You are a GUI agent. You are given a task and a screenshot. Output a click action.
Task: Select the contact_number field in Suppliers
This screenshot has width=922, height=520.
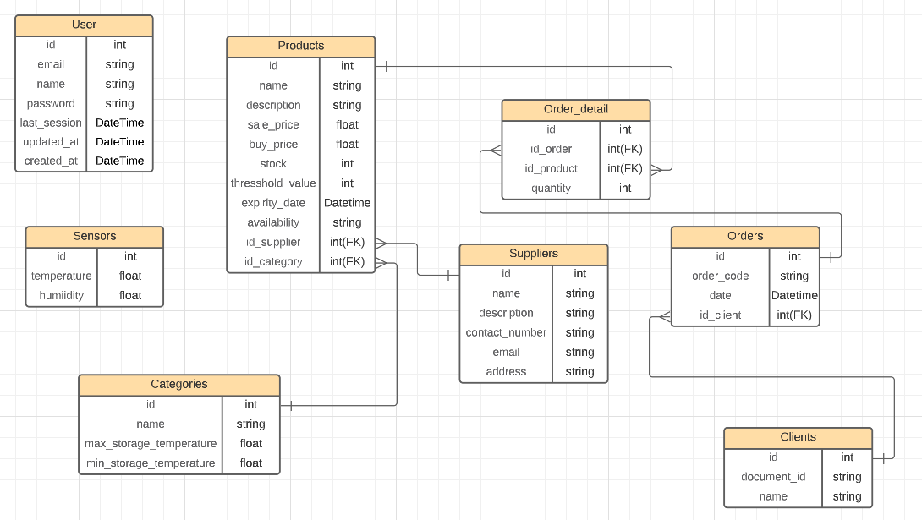(x=506, y=332)
